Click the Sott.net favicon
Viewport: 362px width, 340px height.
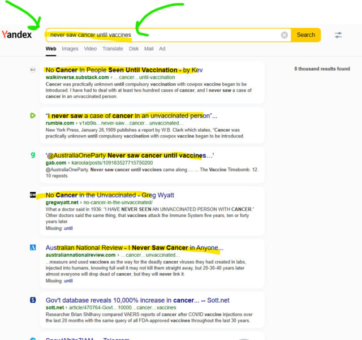[33, 300]
